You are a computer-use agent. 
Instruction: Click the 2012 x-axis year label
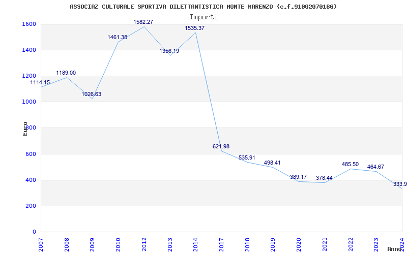coord(144,245)
